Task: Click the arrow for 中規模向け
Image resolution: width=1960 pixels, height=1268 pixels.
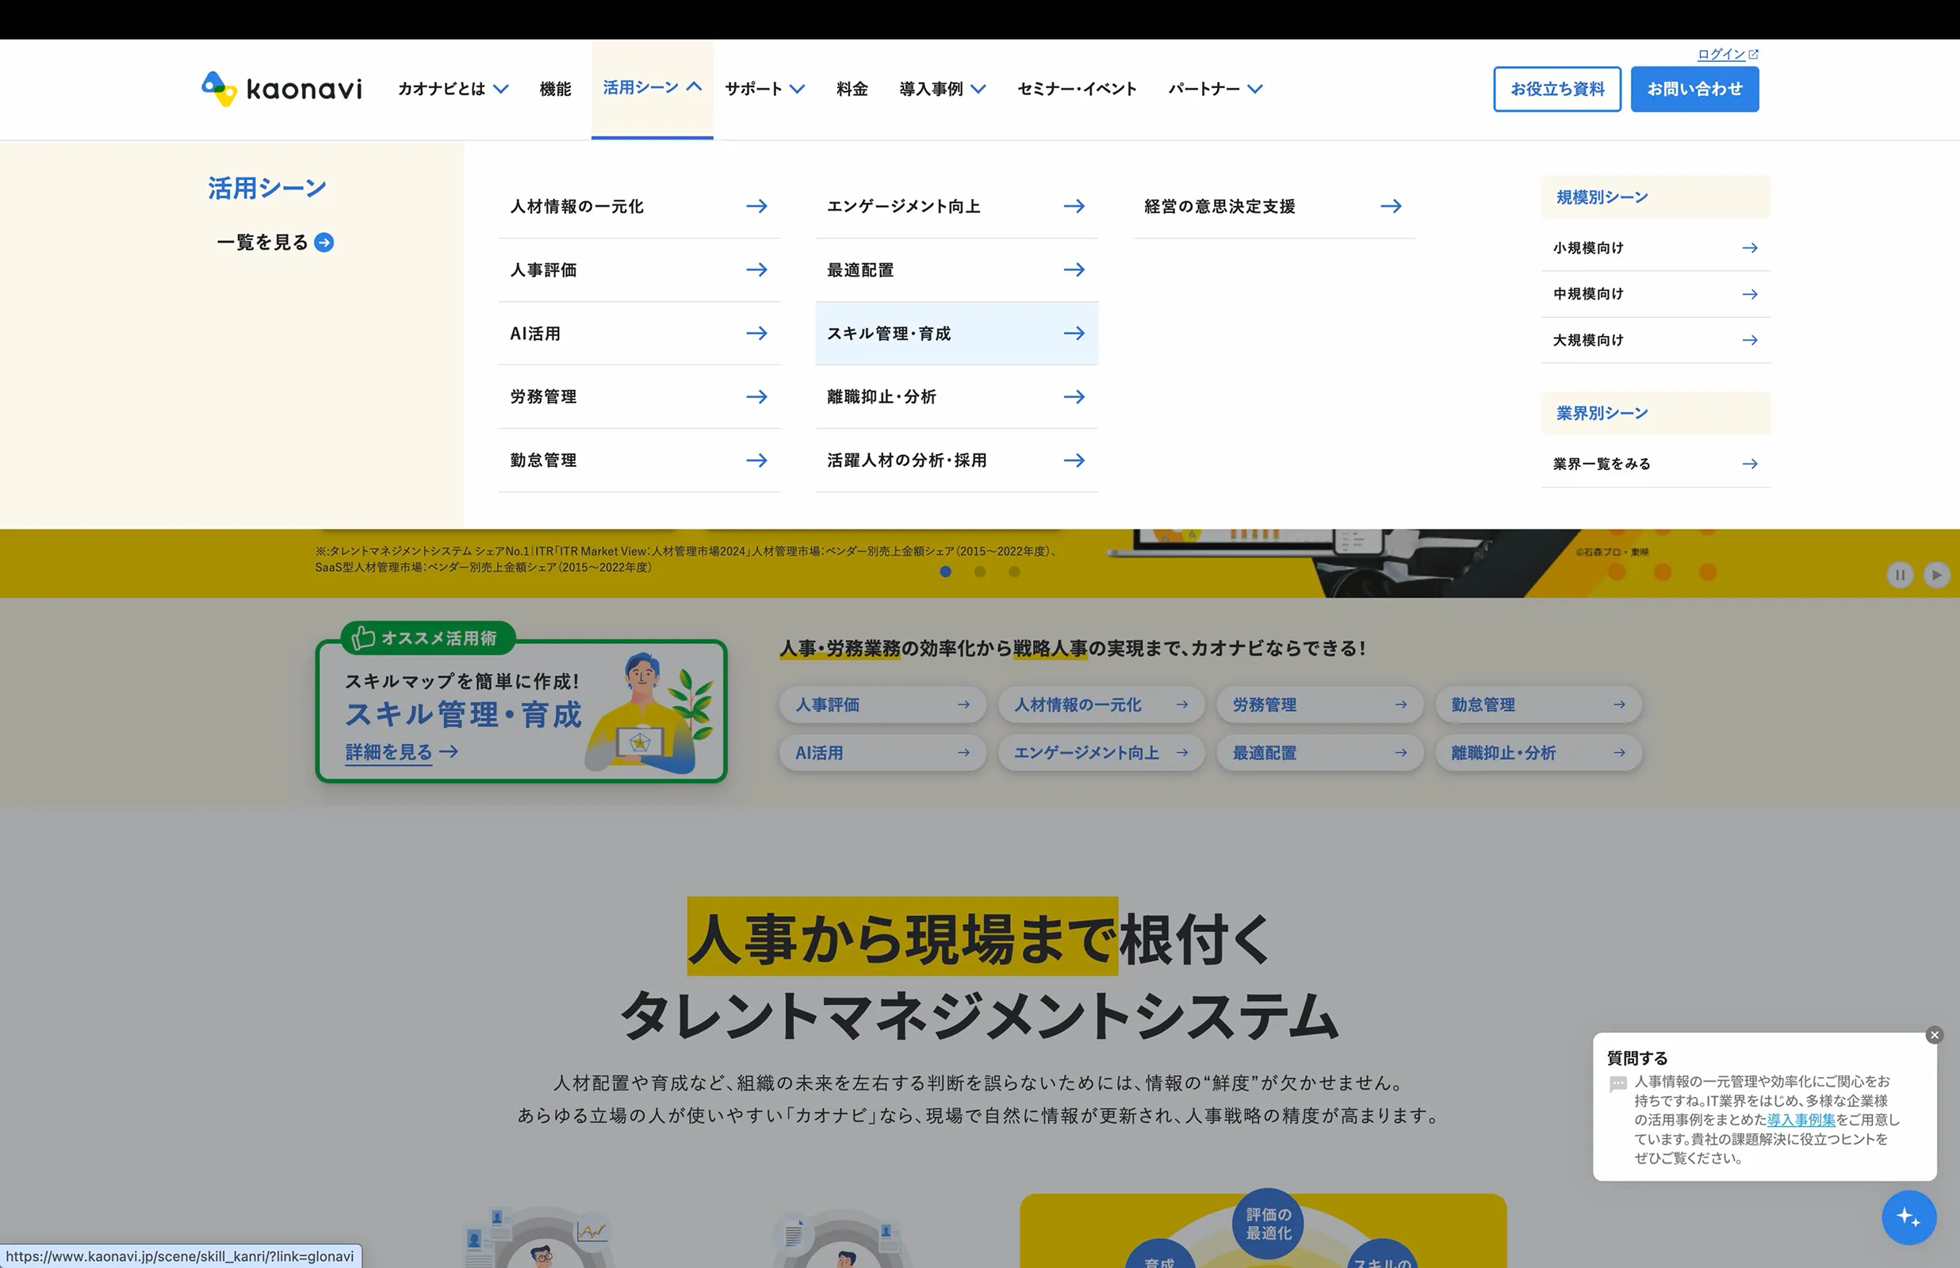Action: click(x=1750, y=294)
